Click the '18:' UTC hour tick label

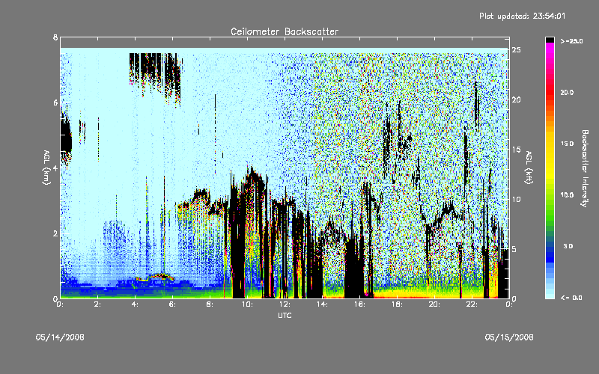click(398, 304)
